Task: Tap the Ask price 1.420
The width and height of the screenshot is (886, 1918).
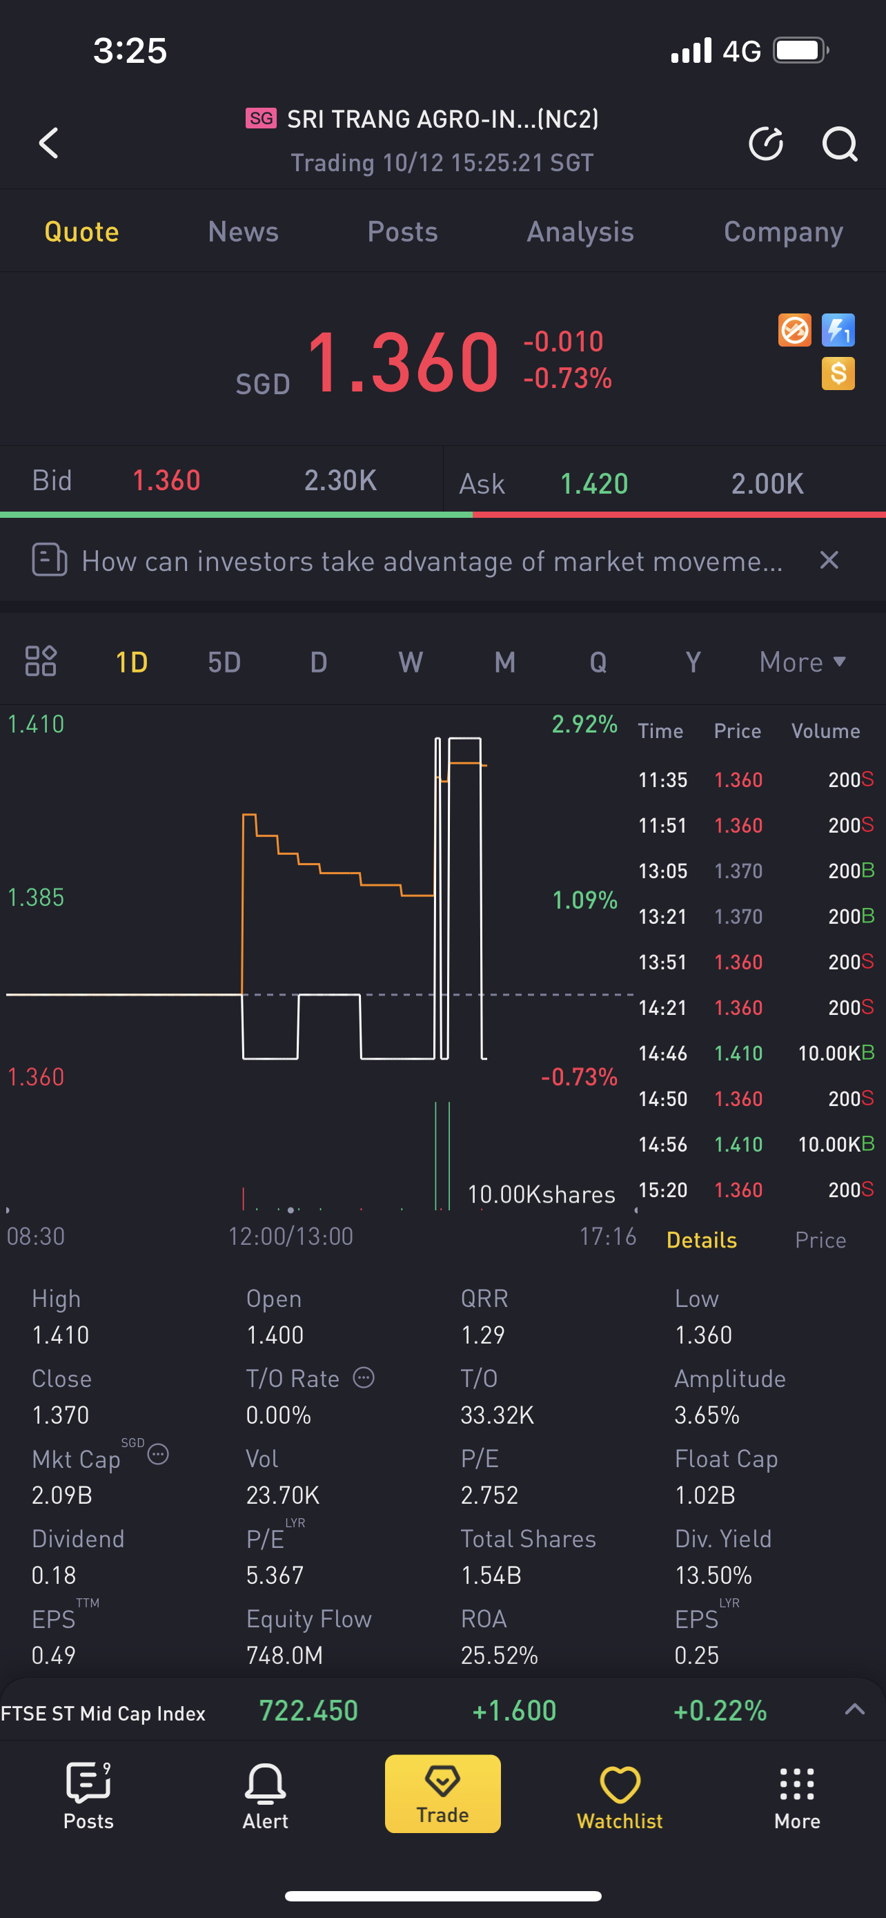Action: coord(593,483)
